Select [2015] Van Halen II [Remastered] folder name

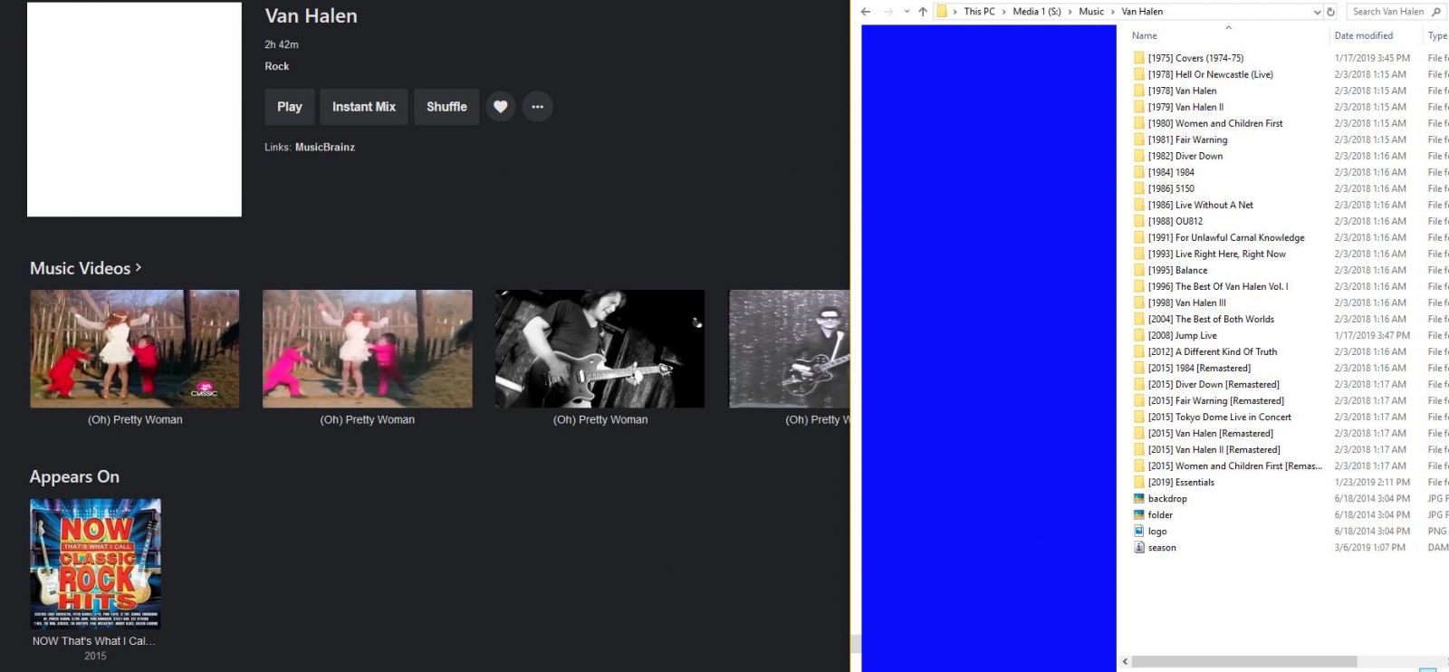click(x=1214, y=449)
